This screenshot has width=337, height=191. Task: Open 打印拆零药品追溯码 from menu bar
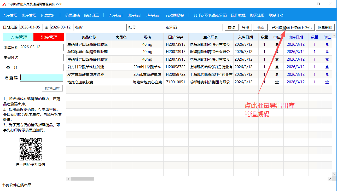[x=210, y=15]
